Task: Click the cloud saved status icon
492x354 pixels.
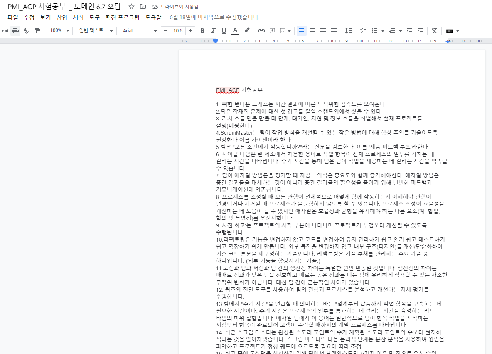Action: point(155,7)
